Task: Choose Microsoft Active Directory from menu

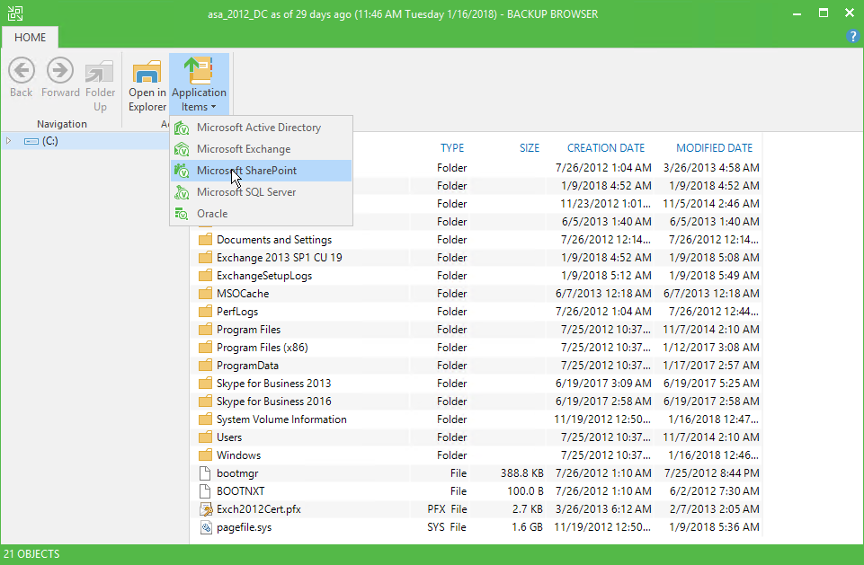Action: point(262,128)
